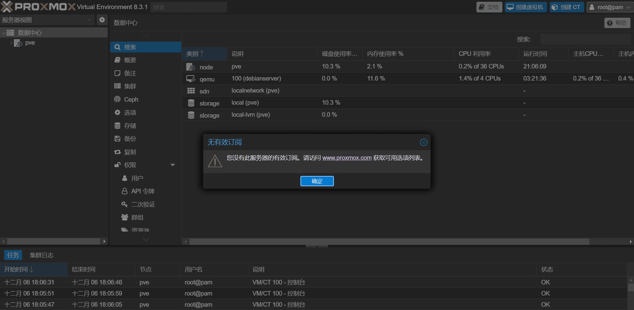This screenshot has width=634, height=310.
Task: Open the Ceph icon
Action: (117, 100)
